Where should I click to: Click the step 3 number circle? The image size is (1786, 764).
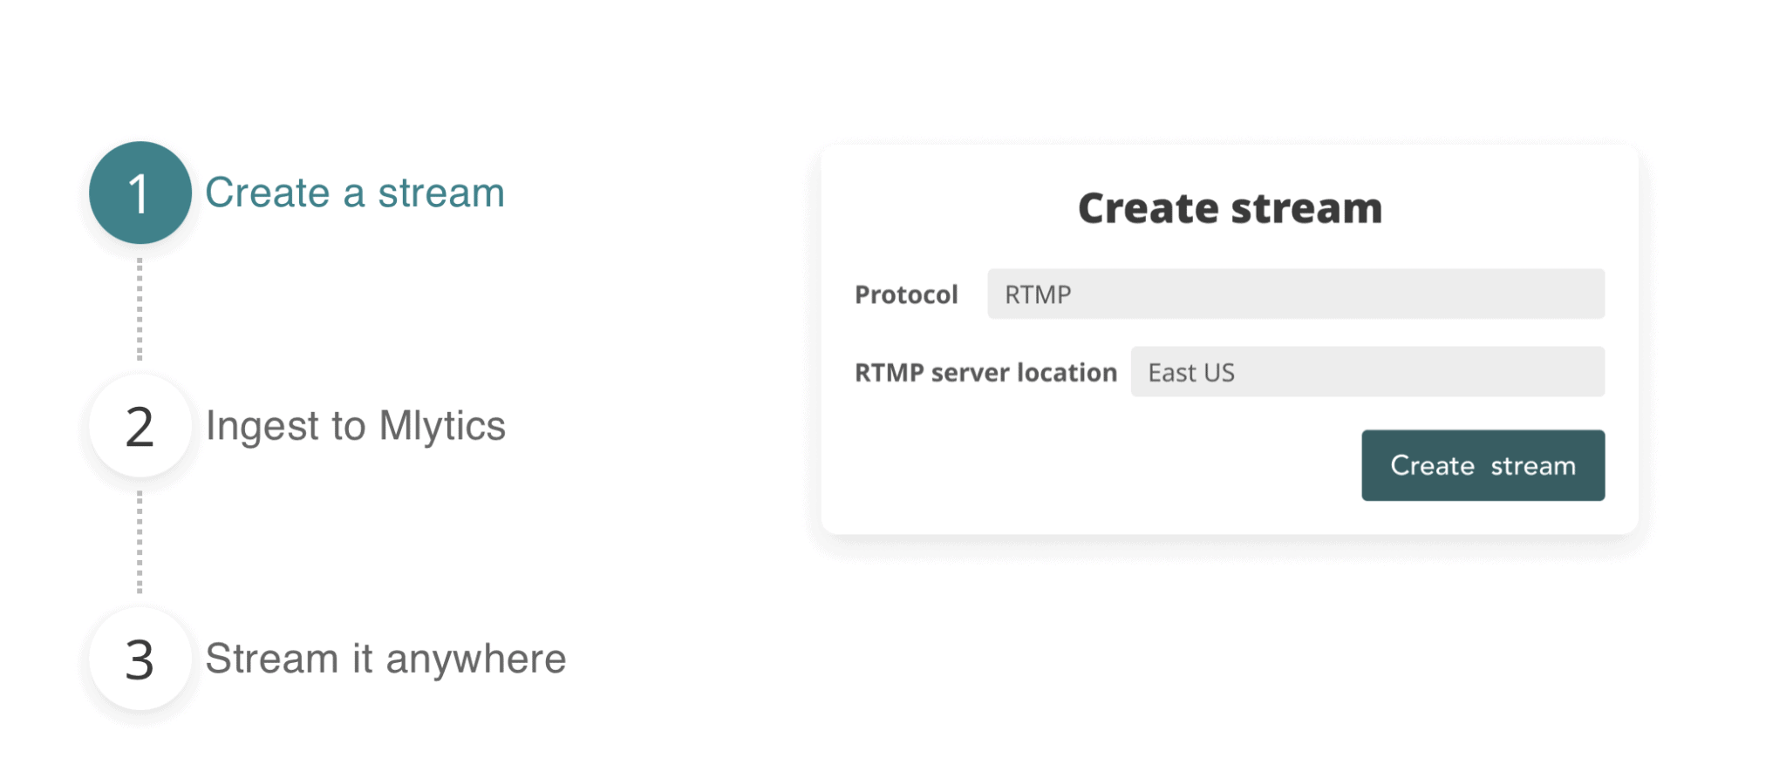(x=140, y=659)
